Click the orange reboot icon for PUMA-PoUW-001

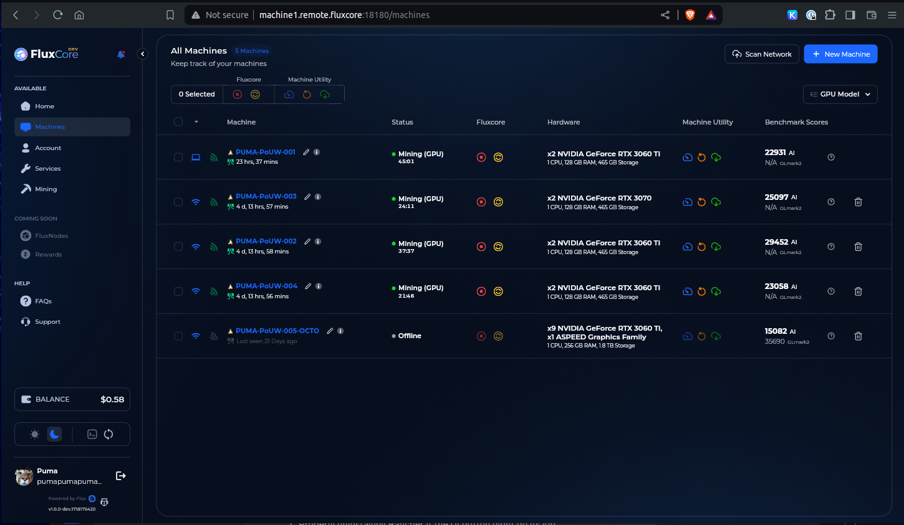(x=701, y=158)
